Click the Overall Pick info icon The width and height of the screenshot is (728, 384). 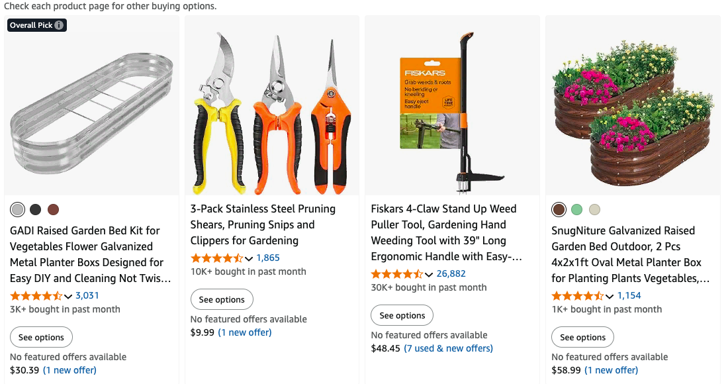(x=59, y=25)
